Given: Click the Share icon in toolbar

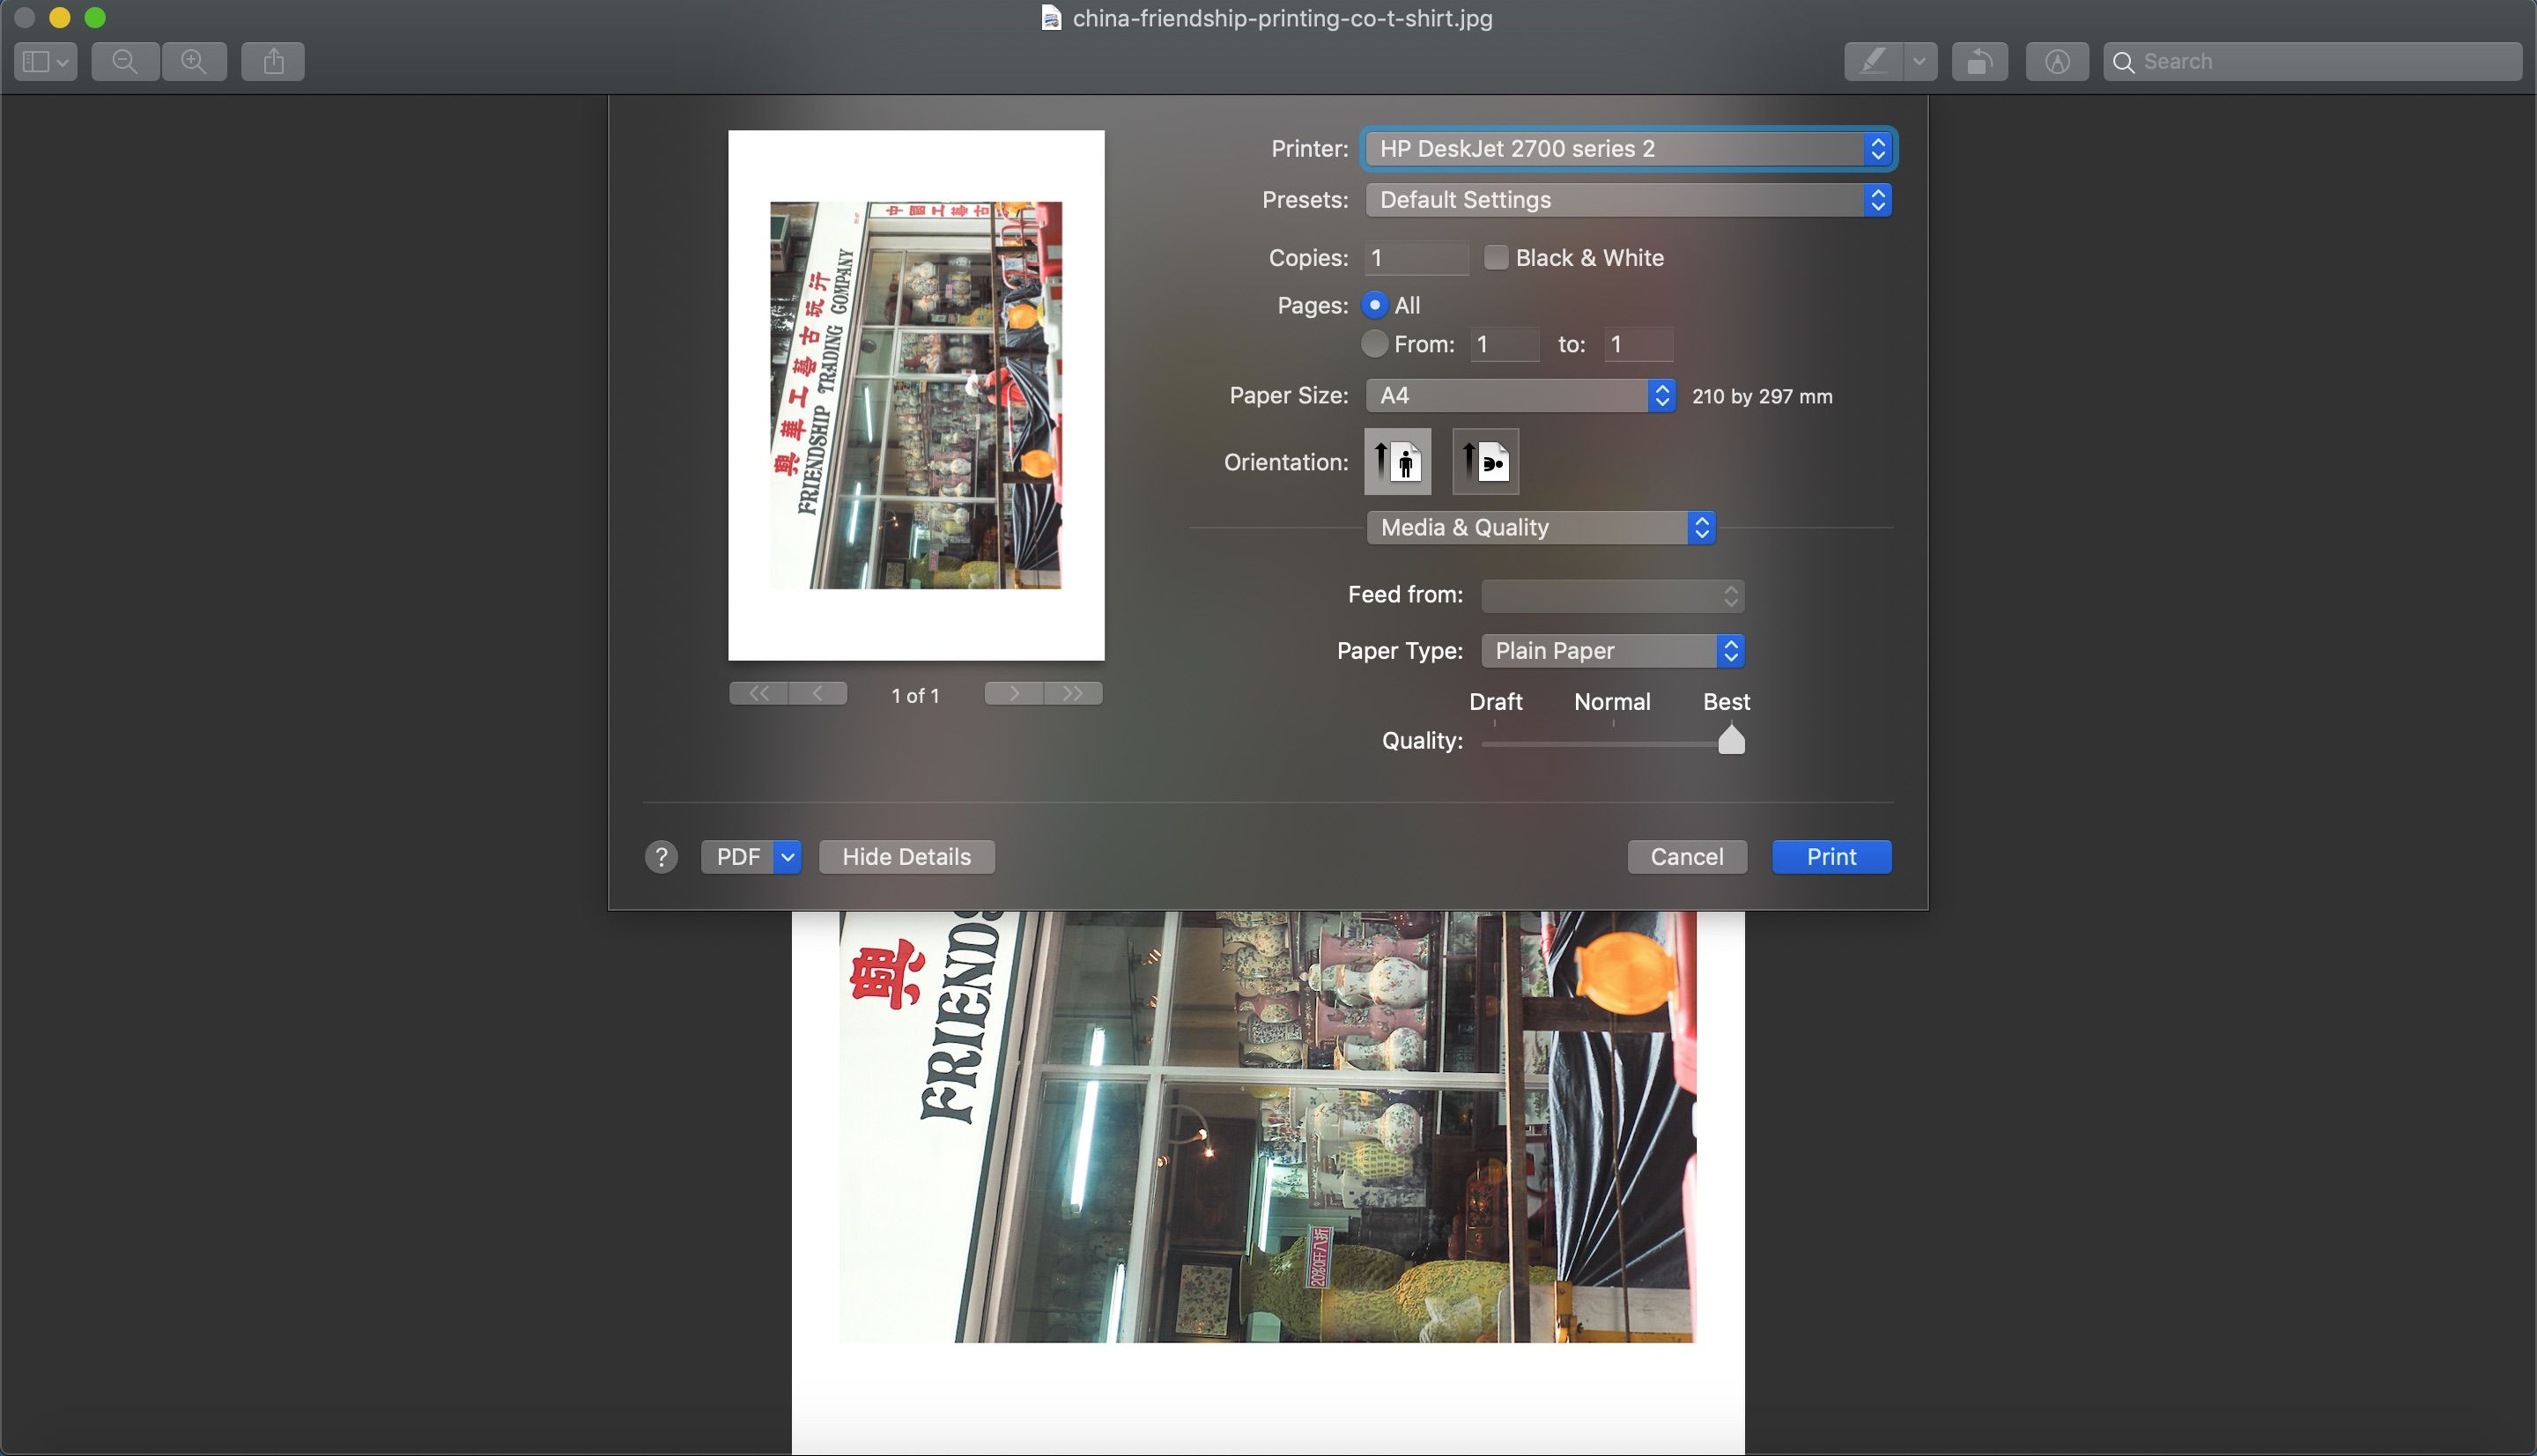Looking at the screenshot, I should tap(273, 61).
